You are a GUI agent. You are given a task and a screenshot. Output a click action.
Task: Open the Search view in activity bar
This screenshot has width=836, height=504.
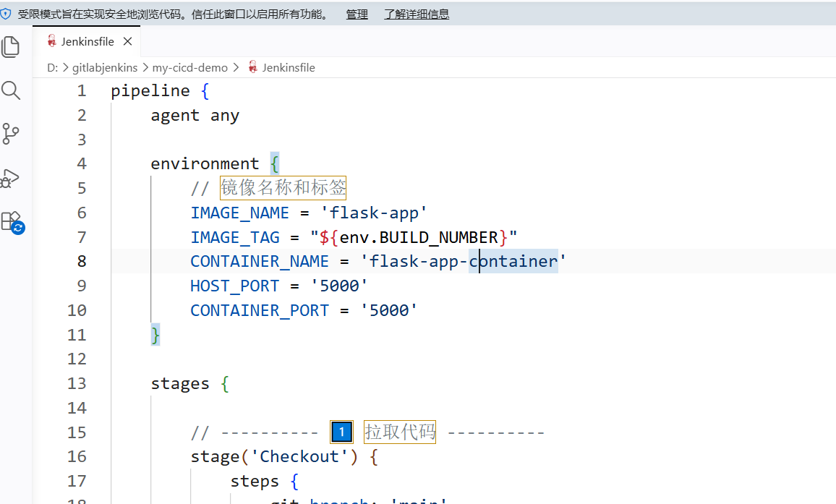[x=11, y=90]
